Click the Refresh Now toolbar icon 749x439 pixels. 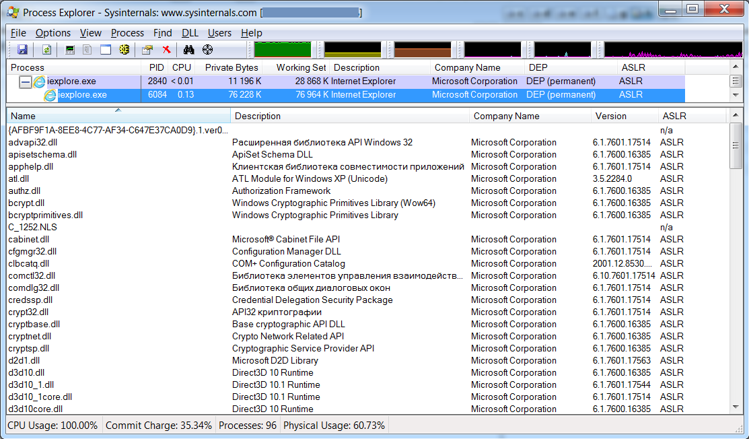pos(46,50)
